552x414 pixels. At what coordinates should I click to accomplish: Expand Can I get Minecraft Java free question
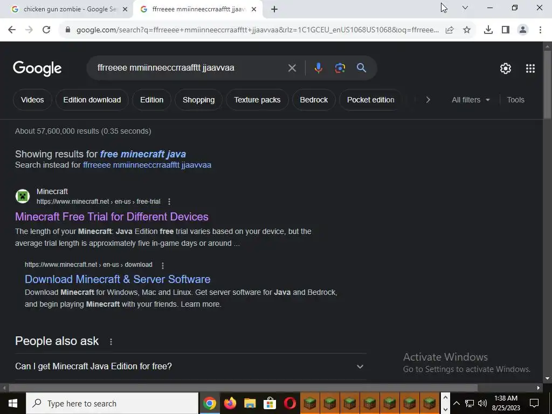pyautogui.click(x=190, y=367)
